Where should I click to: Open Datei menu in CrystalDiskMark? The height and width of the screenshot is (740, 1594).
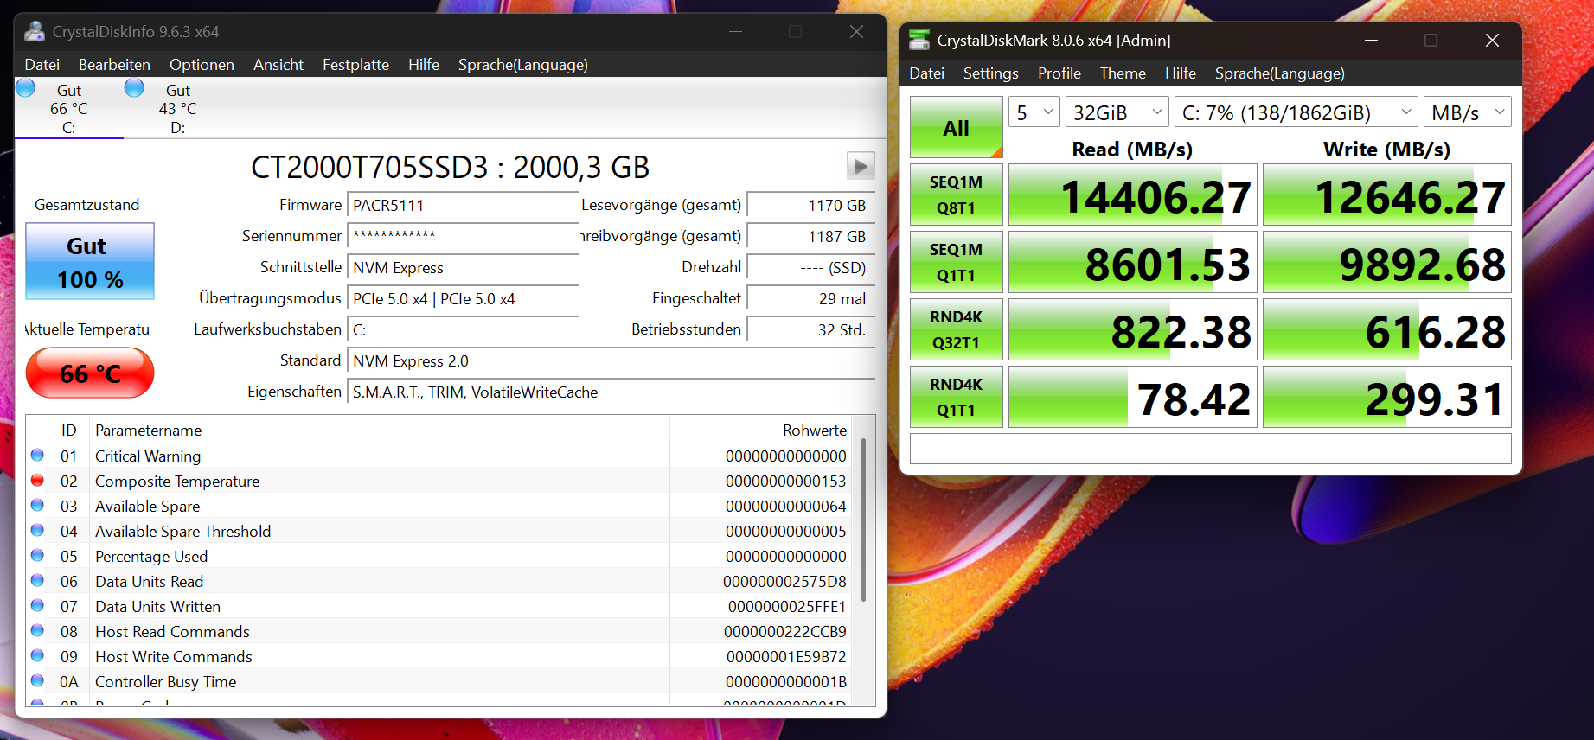[x=926, y=73]
